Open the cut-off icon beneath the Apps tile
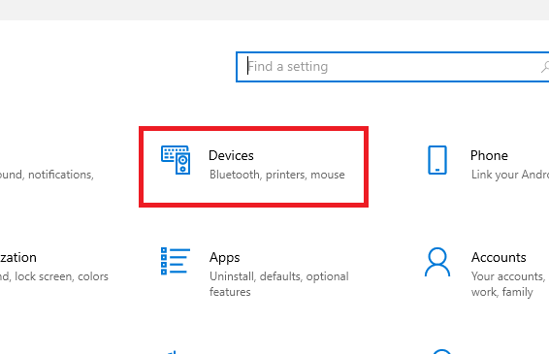 click(173, 352)
